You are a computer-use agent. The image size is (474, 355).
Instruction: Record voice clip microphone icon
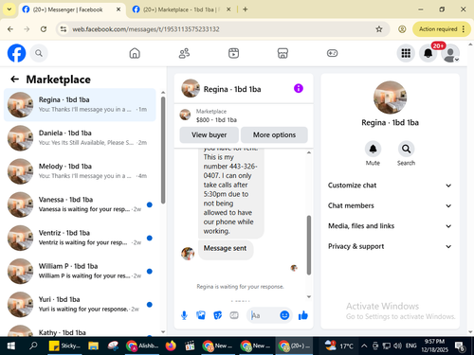pyautogui.click(x=184, y=315)
